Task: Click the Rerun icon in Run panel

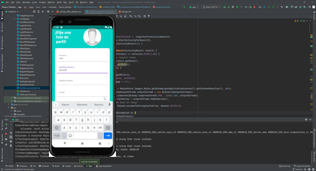Action: (6, 124)
